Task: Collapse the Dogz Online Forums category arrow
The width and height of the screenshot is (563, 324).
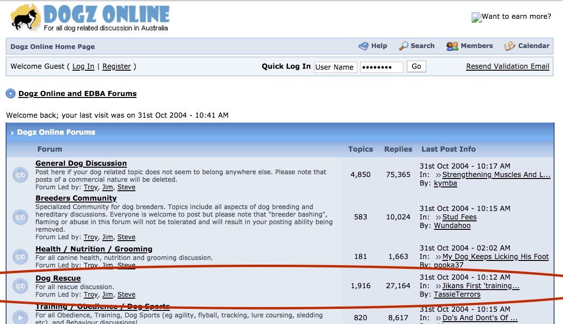Action: pos(12,133)
